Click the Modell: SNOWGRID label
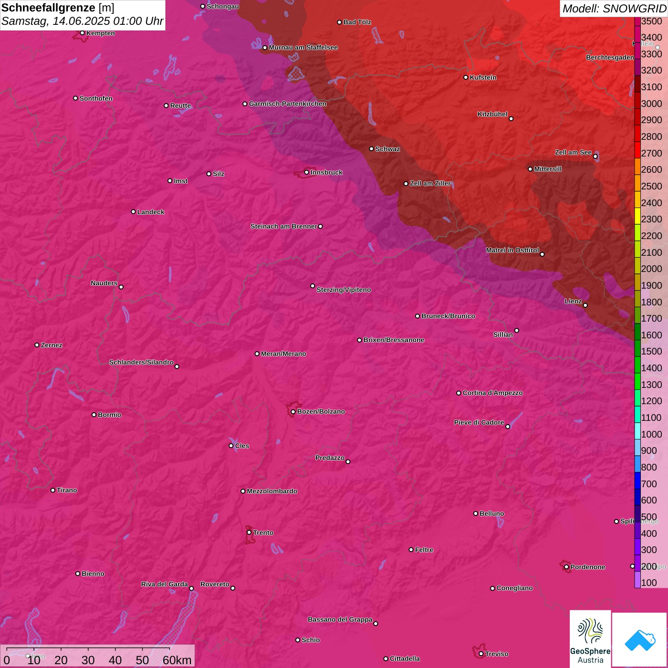This screenshot has height=668, width=668. (614, 9)
